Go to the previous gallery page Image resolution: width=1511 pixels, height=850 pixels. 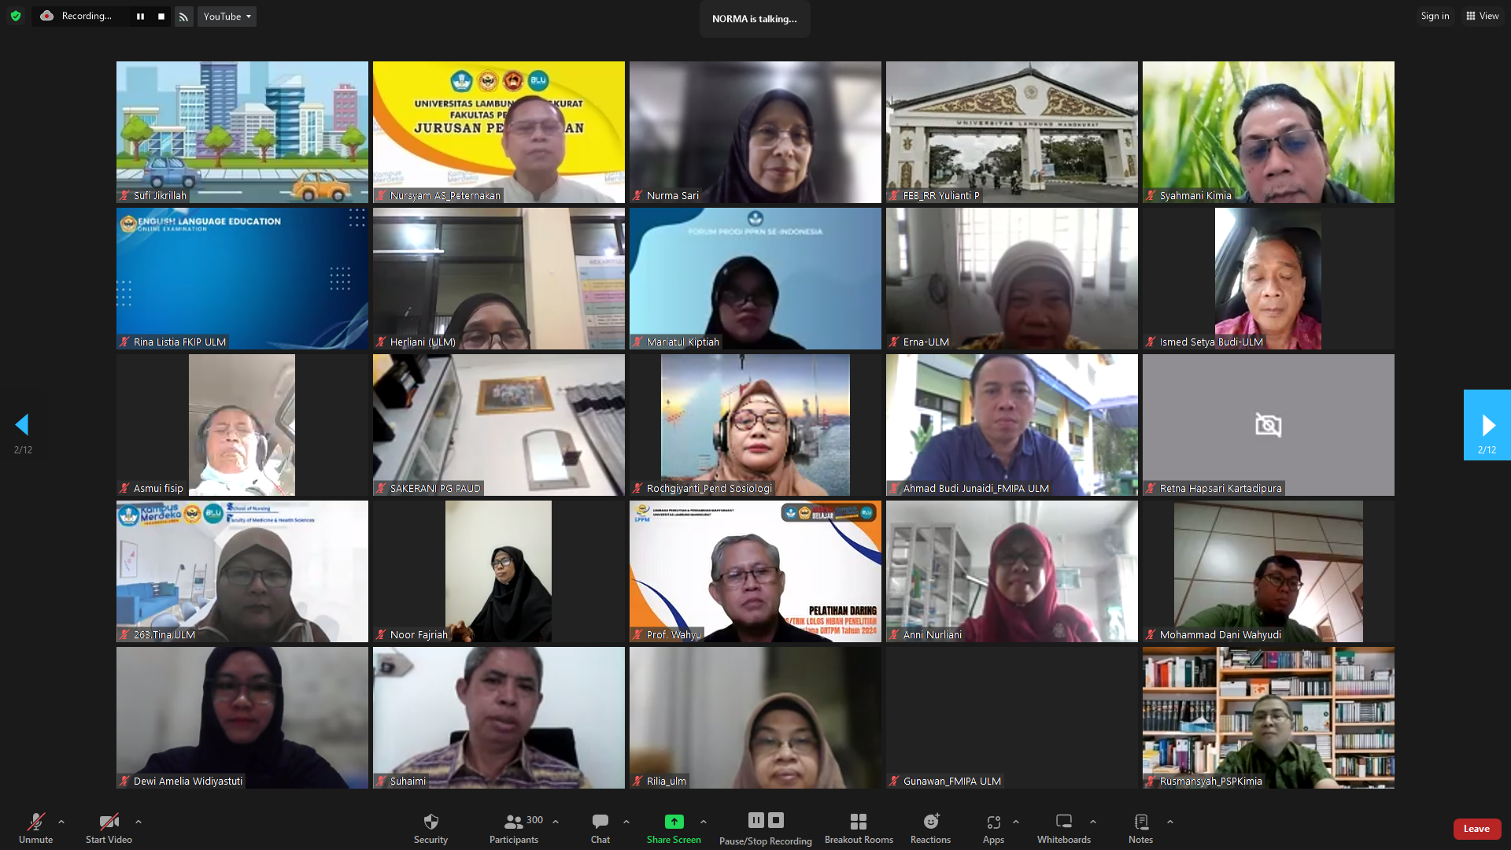tap(22, 425)
